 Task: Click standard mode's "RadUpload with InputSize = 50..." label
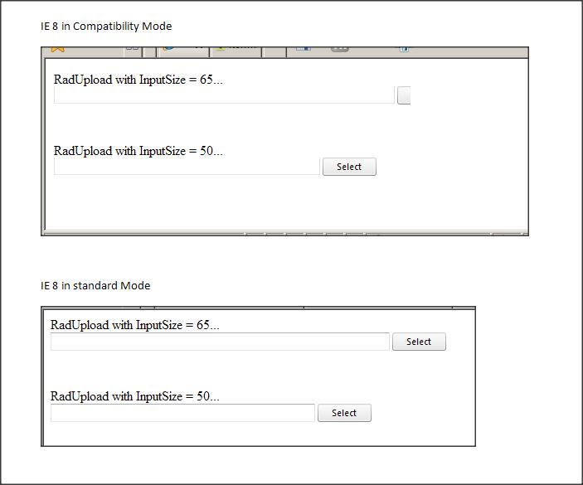pyautogui.click(x=134, y=396)
